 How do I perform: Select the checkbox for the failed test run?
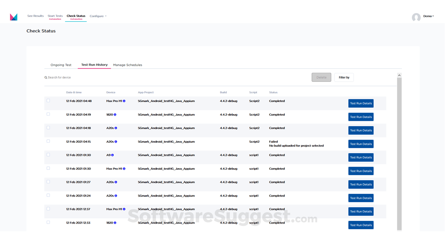tap(48, 141)
